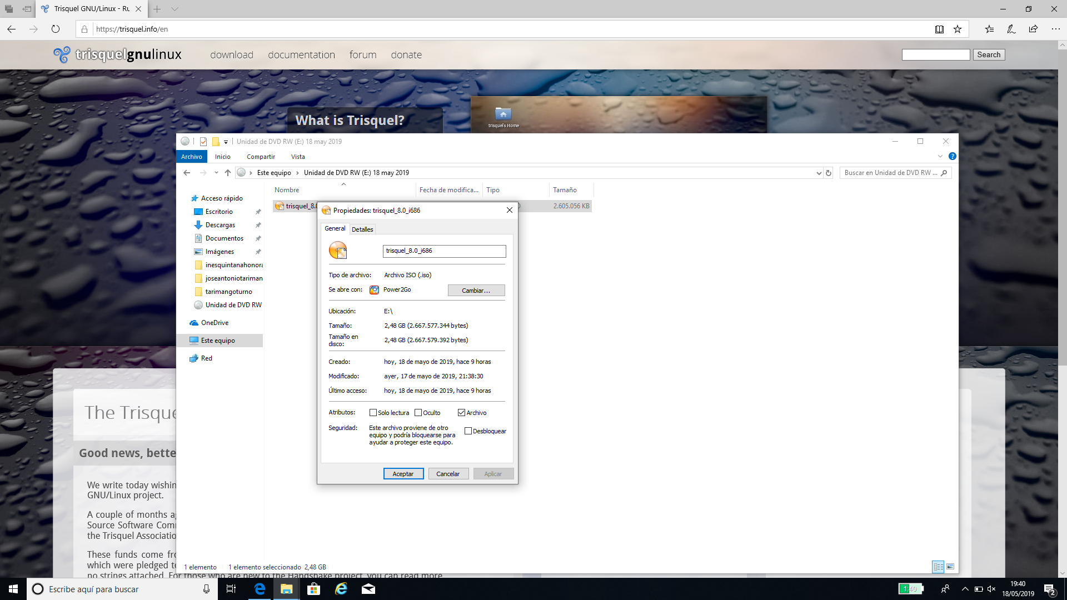Click the Edge browser back arrow

pos(12,29)
